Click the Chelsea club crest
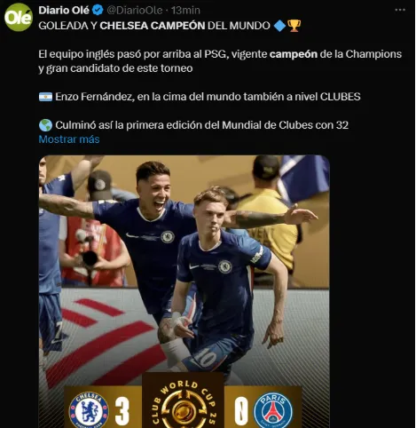 tap(89, 410)
